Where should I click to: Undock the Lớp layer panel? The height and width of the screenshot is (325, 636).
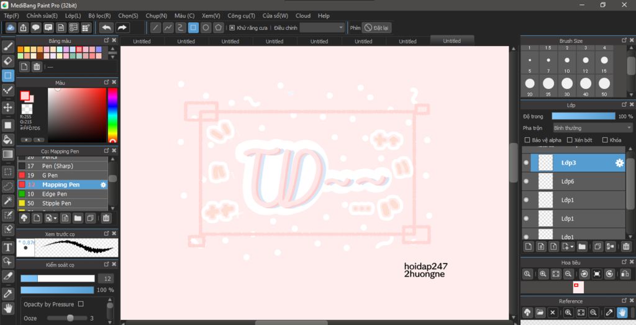tap(624, 104)
